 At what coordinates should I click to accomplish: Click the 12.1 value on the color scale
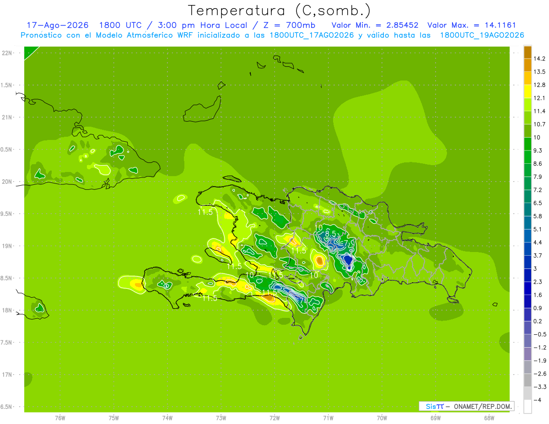[539, 98]
